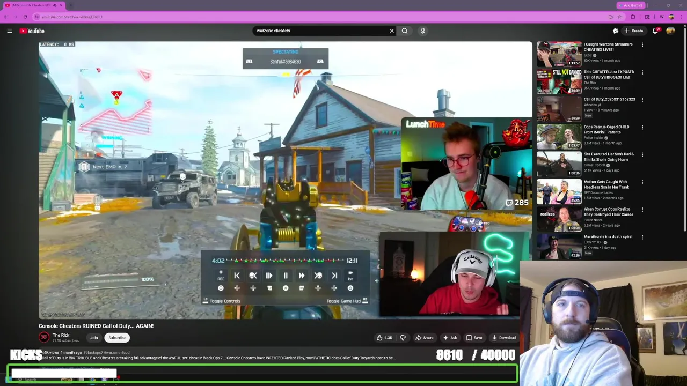Open "I Caught Warzone Streamers CHEATING LIVE" thumbnail
This screenshot has height=386, width=687.
coord(559,54)
